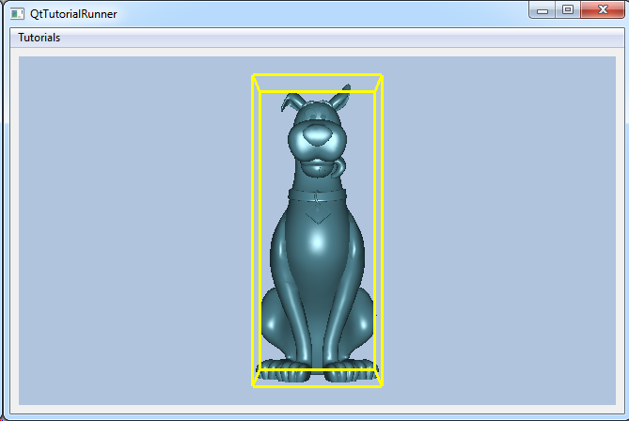Click the QtTutorialRunner title text
The width and height of the screenshot is (629, 421).
point(74,14)
